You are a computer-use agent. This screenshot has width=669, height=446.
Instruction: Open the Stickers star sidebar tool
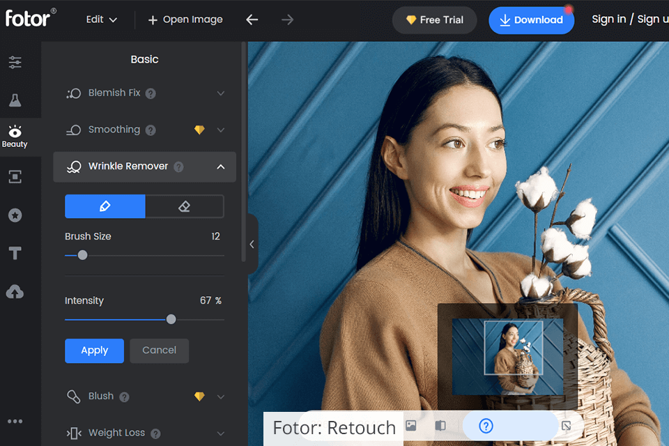point(15,215)
